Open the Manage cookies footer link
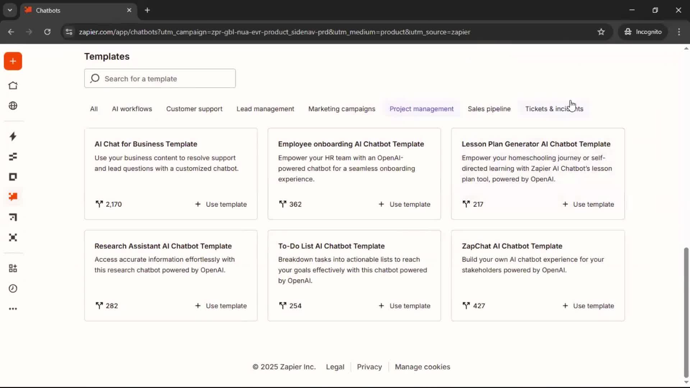The image size is (690, 388). pyautogui.click(x=423, y=367)
